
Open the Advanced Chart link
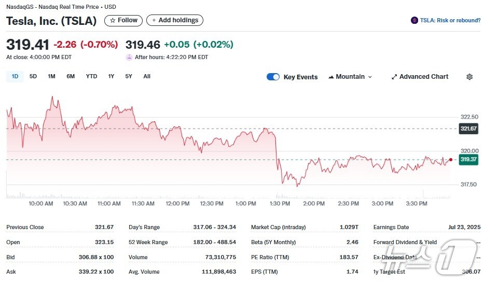(x=423, y=77)
